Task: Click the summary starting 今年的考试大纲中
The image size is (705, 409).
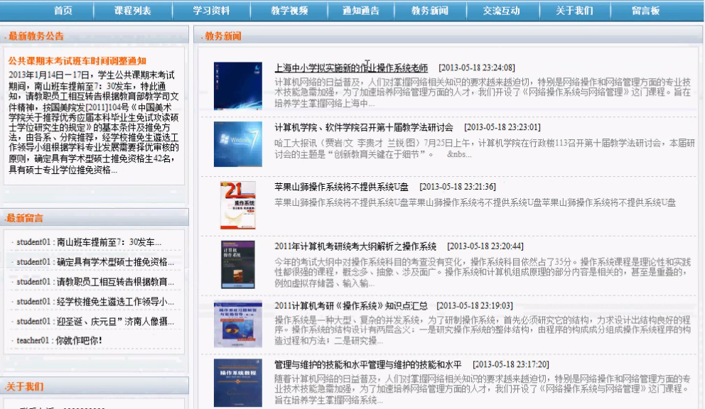Action: [x=483, y=273]
